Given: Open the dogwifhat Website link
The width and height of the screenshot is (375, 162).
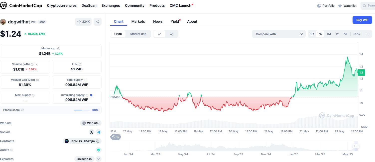Looking at the screenshot, I should (x=91, y=123).
